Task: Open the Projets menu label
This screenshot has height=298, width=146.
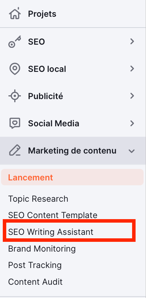Action: [42, 14]
